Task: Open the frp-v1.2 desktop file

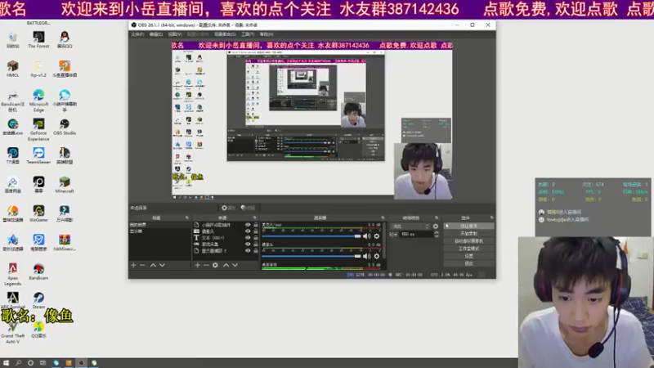Action: click(38, 69)
